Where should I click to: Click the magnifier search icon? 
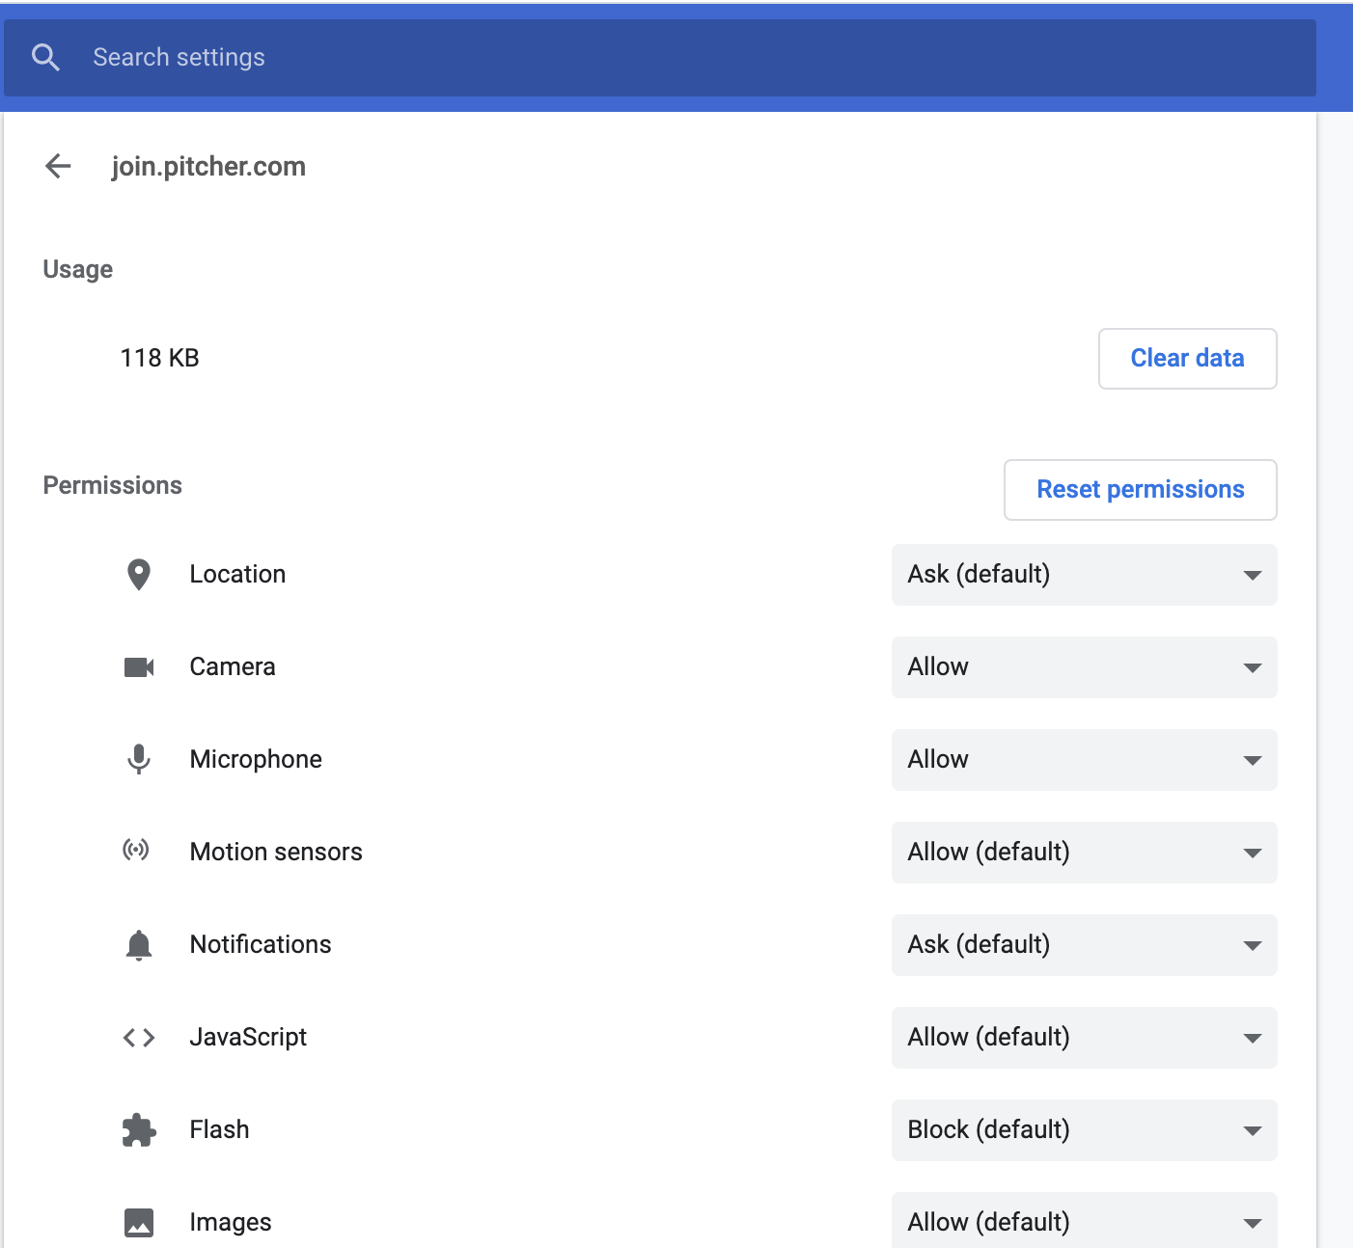45,58
